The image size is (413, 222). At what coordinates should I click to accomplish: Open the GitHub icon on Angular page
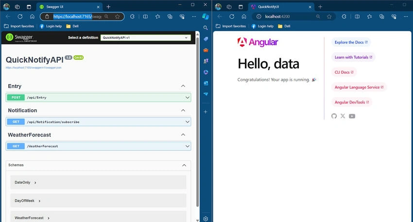(334, 116)
